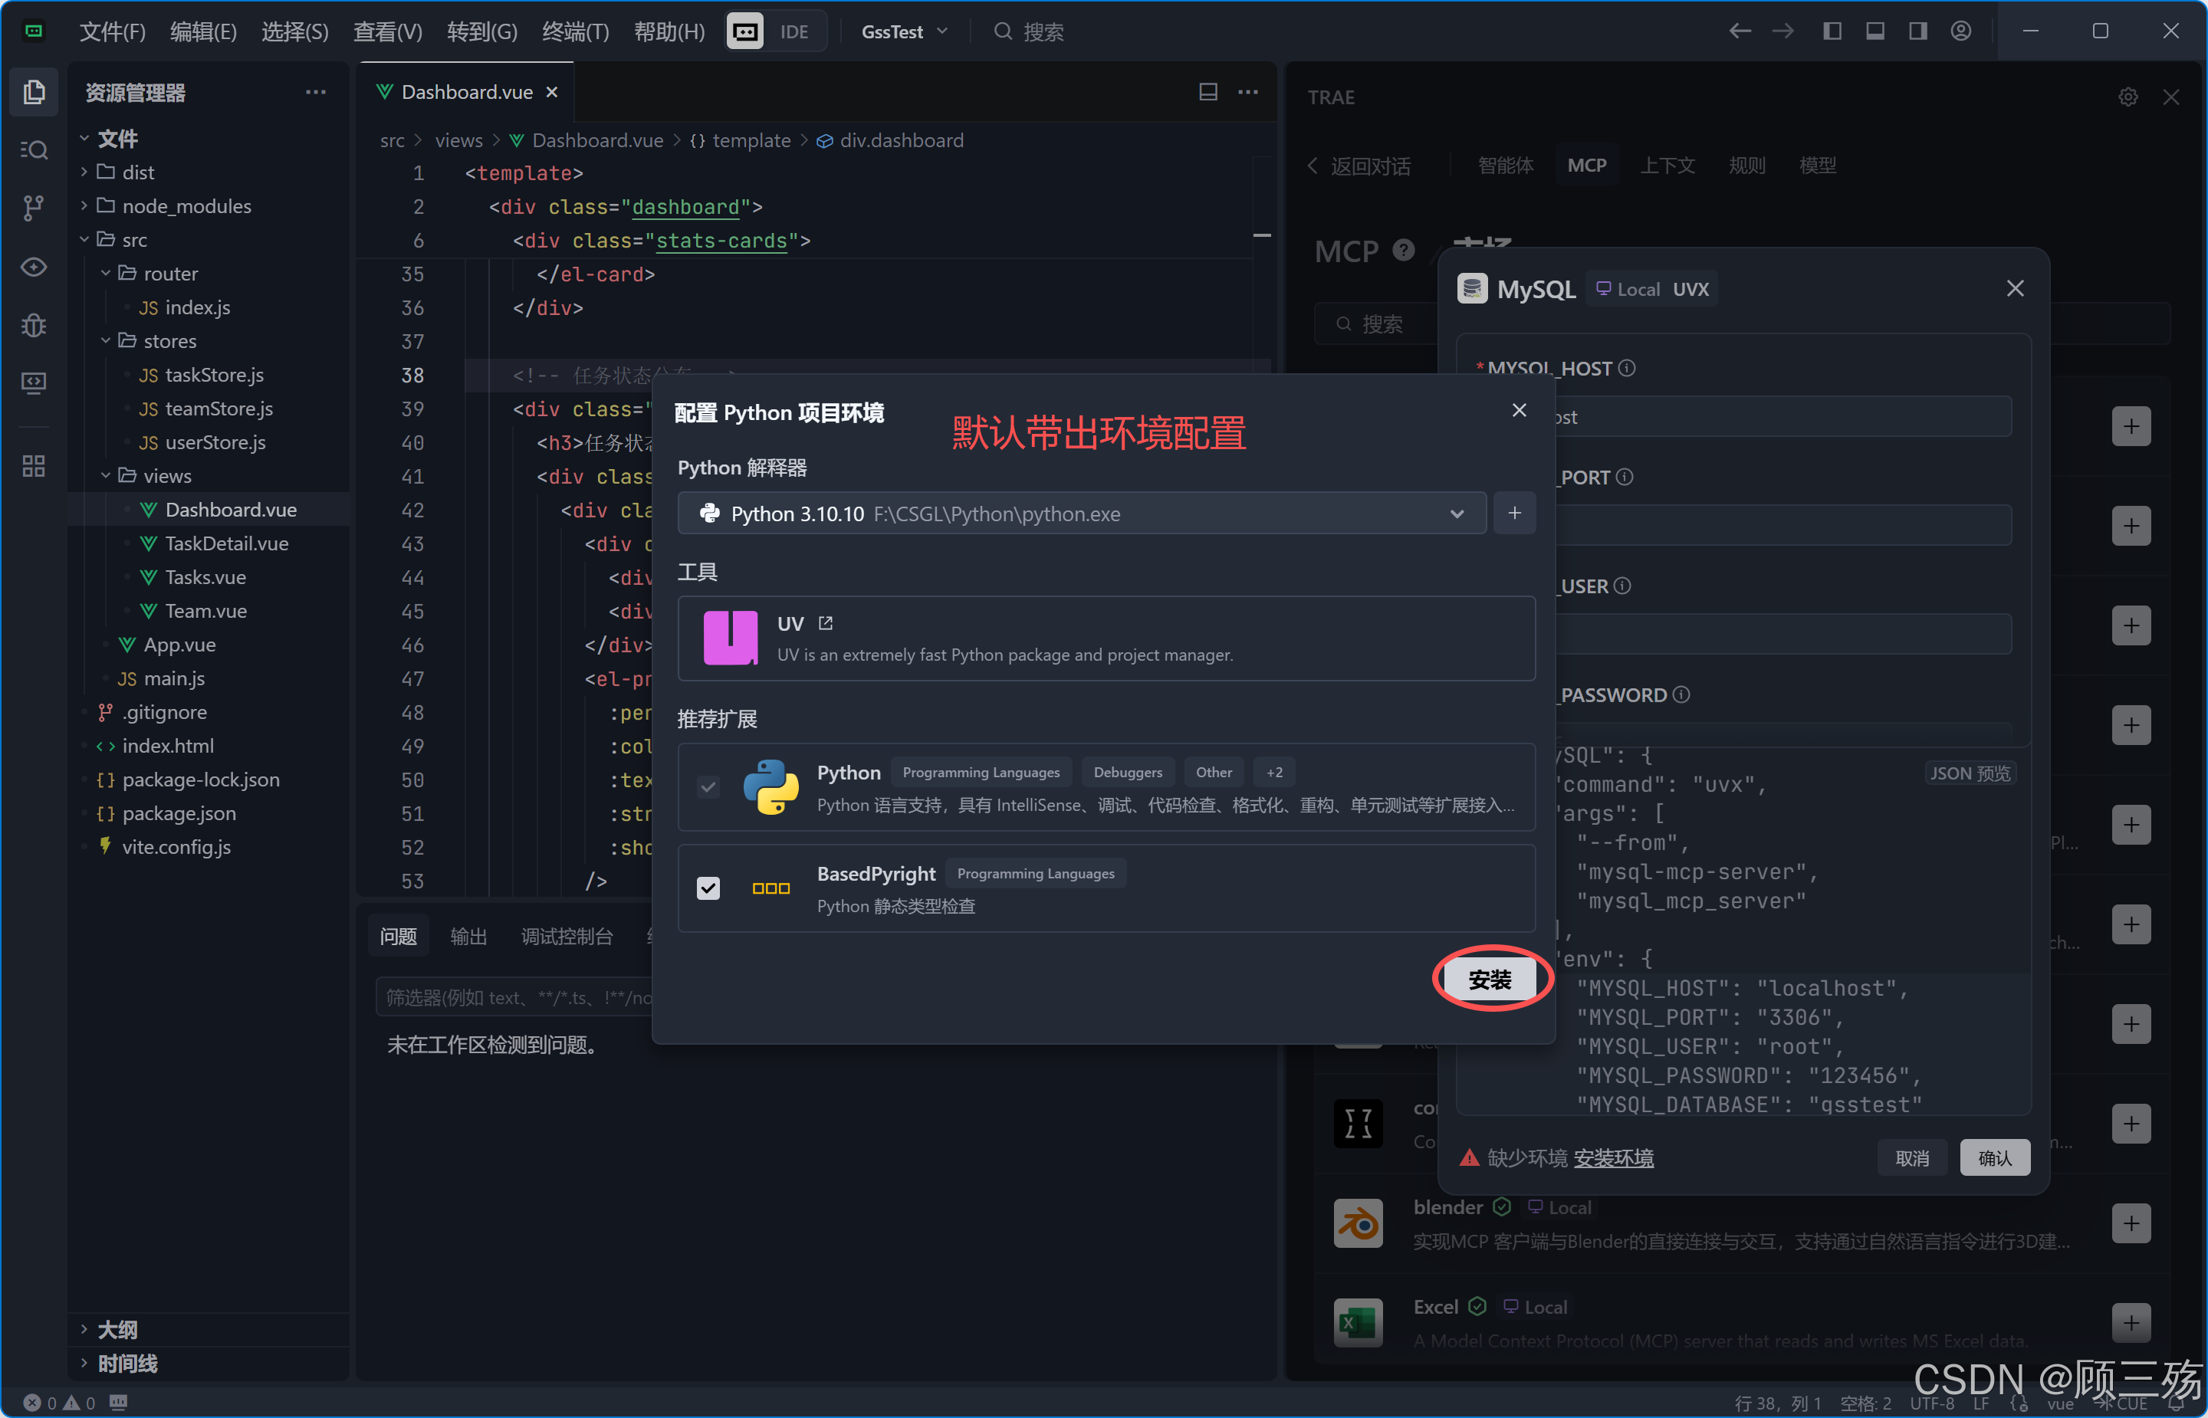This screenshot has height=1418, width=2208.
Task: Click the 安装 button
Action: pos(1489,979)
